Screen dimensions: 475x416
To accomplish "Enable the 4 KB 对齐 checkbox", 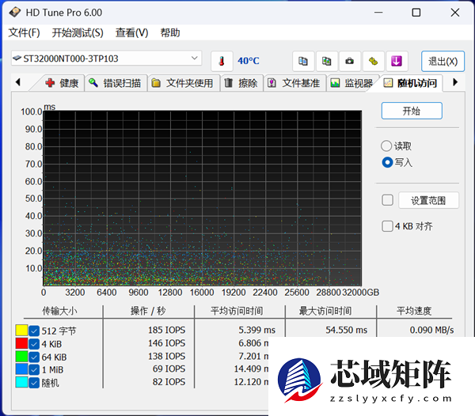I will click(x=387, y=226).
